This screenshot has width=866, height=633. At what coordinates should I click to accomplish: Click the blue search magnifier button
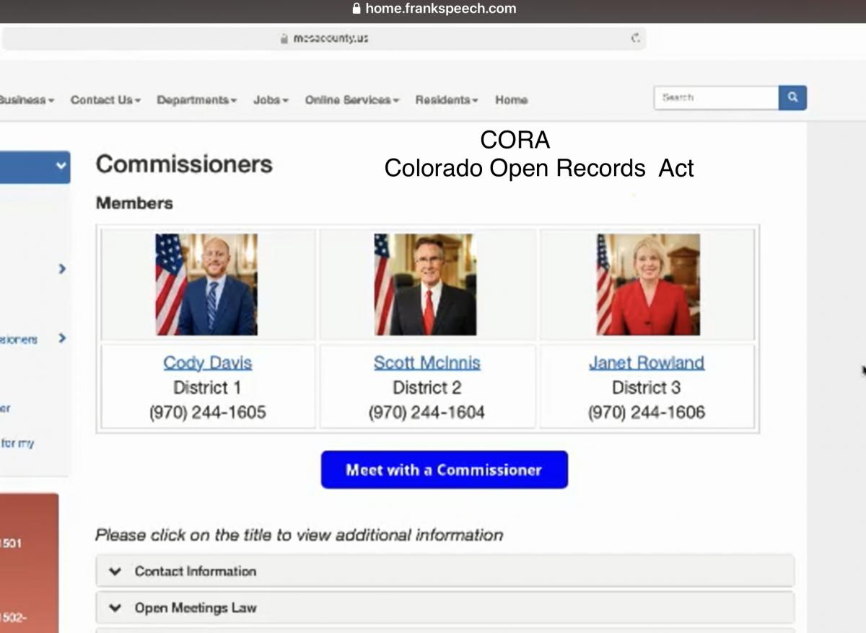792,98
